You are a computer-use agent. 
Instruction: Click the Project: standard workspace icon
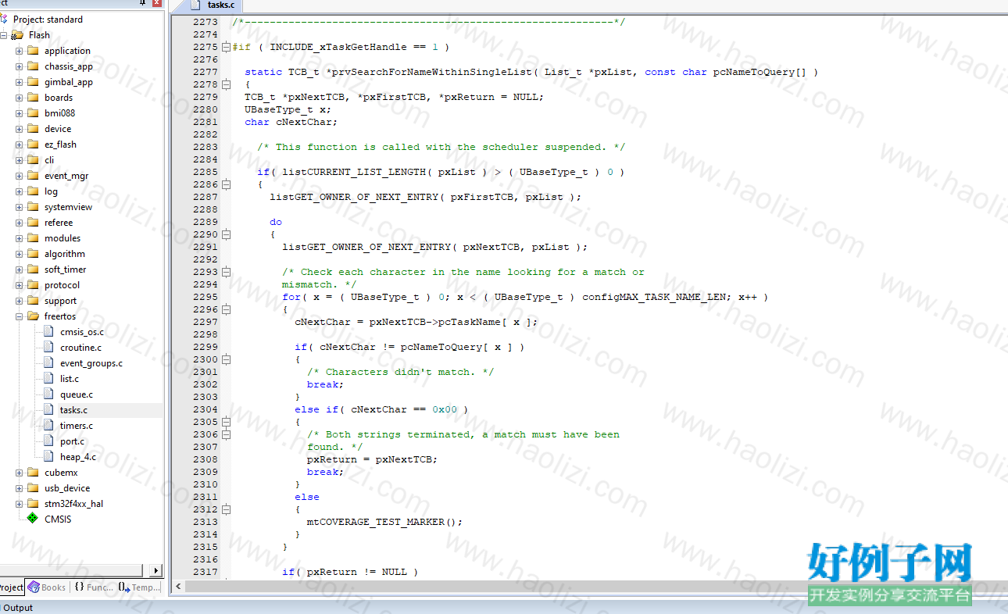pos(4,19)
